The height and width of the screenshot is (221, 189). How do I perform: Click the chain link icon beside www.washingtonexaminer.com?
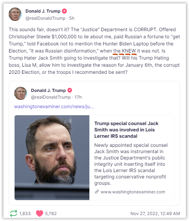coord(97,192)
